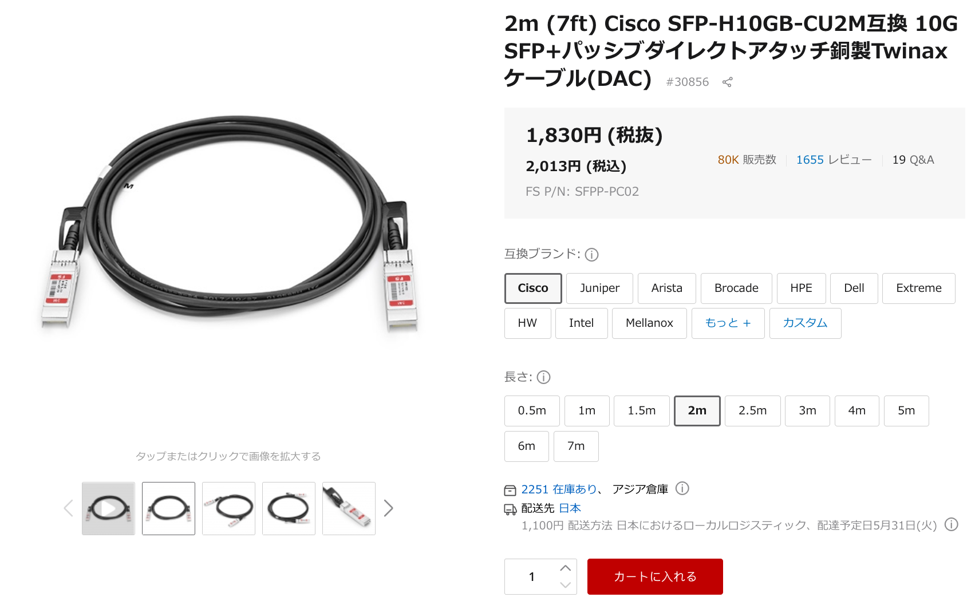Screen dimensions: 979x609
Task: Click the 日本 shipping destination link
Action: coord(570,508)
